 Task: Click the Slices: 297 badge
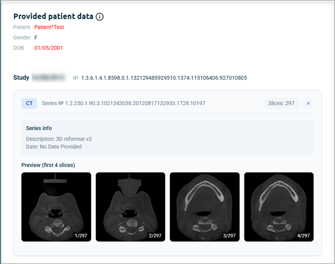pos(281,103)
